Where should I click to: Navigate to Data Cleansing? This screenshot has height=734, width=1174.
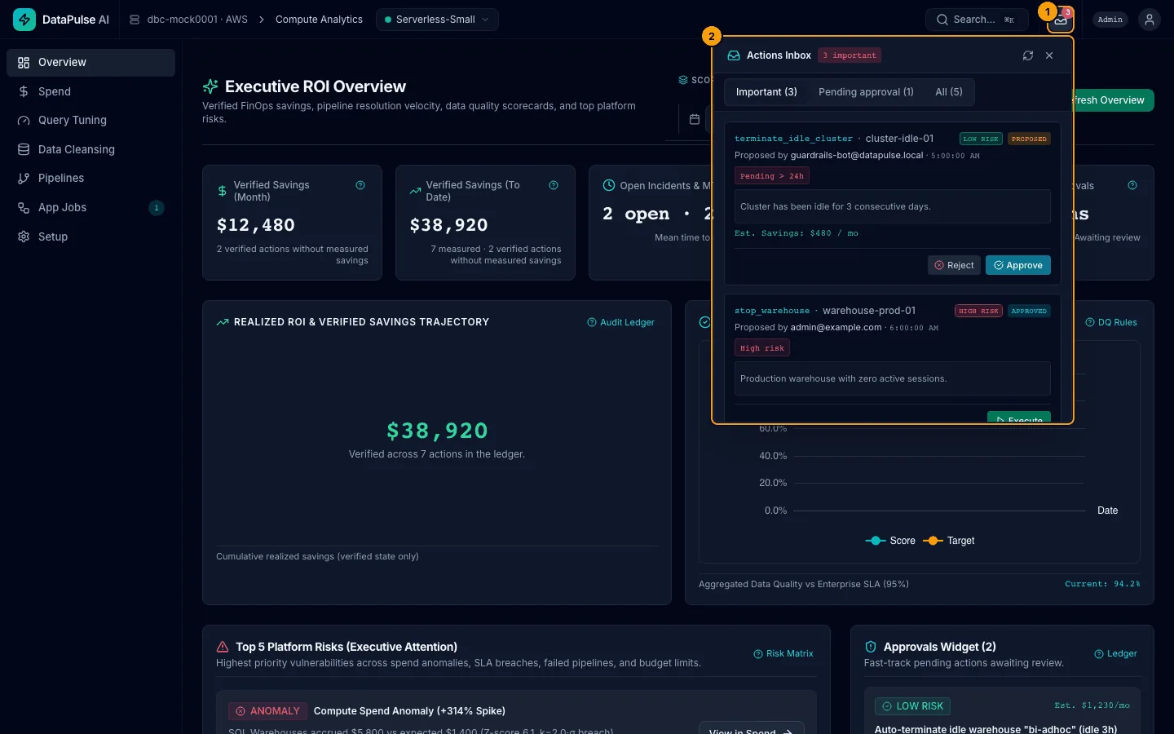(x=90, y=149)
